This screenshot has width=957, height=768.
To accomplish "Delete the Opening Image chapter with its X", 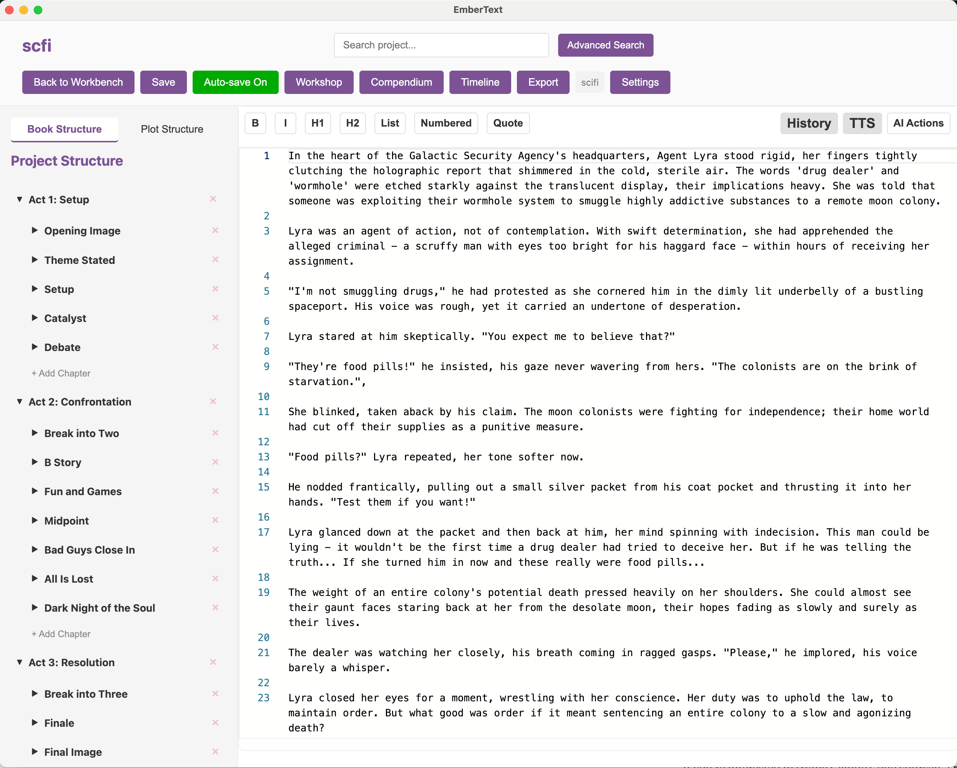I will pos(215,230).
